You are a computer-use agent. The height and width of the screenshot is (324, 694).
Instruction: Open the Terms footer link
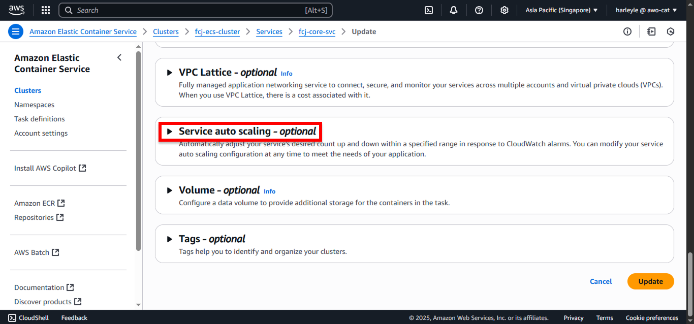605,318
